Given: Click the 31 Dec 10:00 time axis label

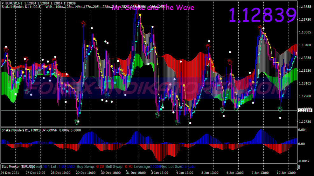Looking at the screenshot, I should click(136, 173).
